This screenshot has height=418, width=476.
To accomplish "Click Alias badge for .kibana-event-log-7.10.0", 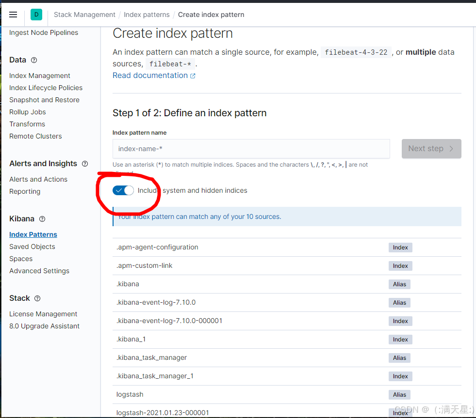I will [399, 303].
